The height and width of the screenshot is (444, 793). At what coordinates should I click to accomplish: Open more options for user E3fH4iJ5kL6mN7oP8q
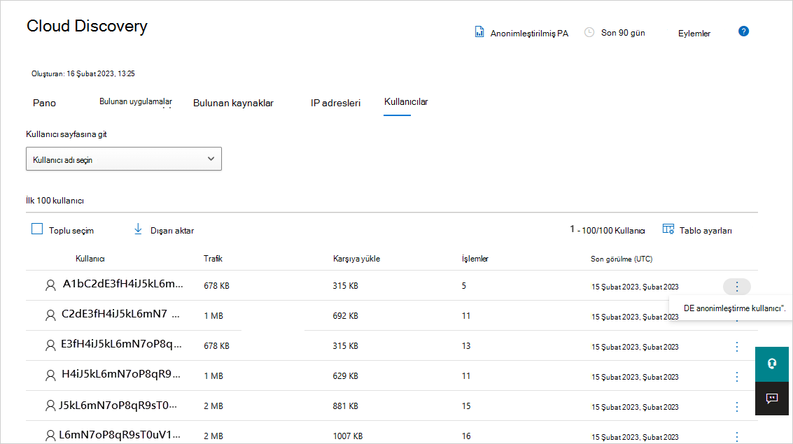(737, 347)
